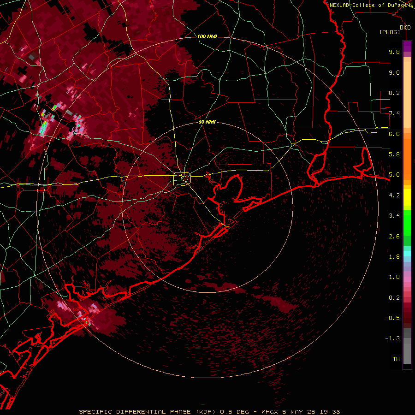This screenshot has height=415, width=415.
Task: Click the yellow segment of the color bar
Action: 407,197
